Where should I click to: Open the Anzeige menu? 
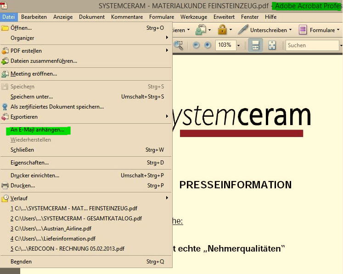pyautogui.click(x=63, y=17)
